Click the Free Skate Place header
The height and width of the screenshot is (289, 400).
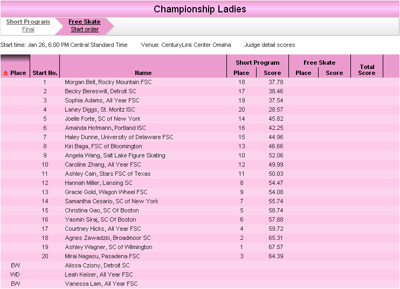click(x=304, y=73)
